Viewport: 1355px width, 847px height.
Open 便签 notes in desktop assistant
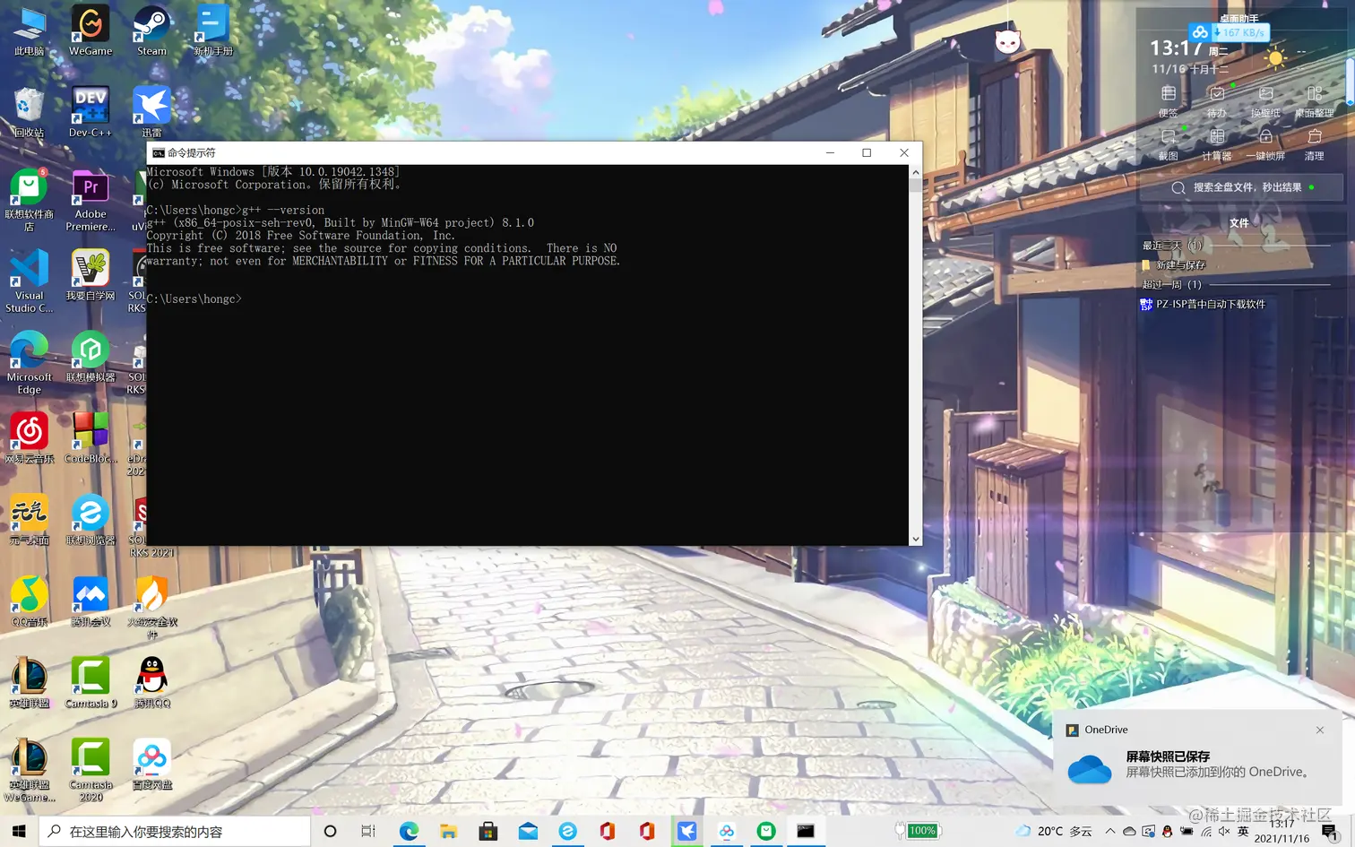(x=1169, y=102)
